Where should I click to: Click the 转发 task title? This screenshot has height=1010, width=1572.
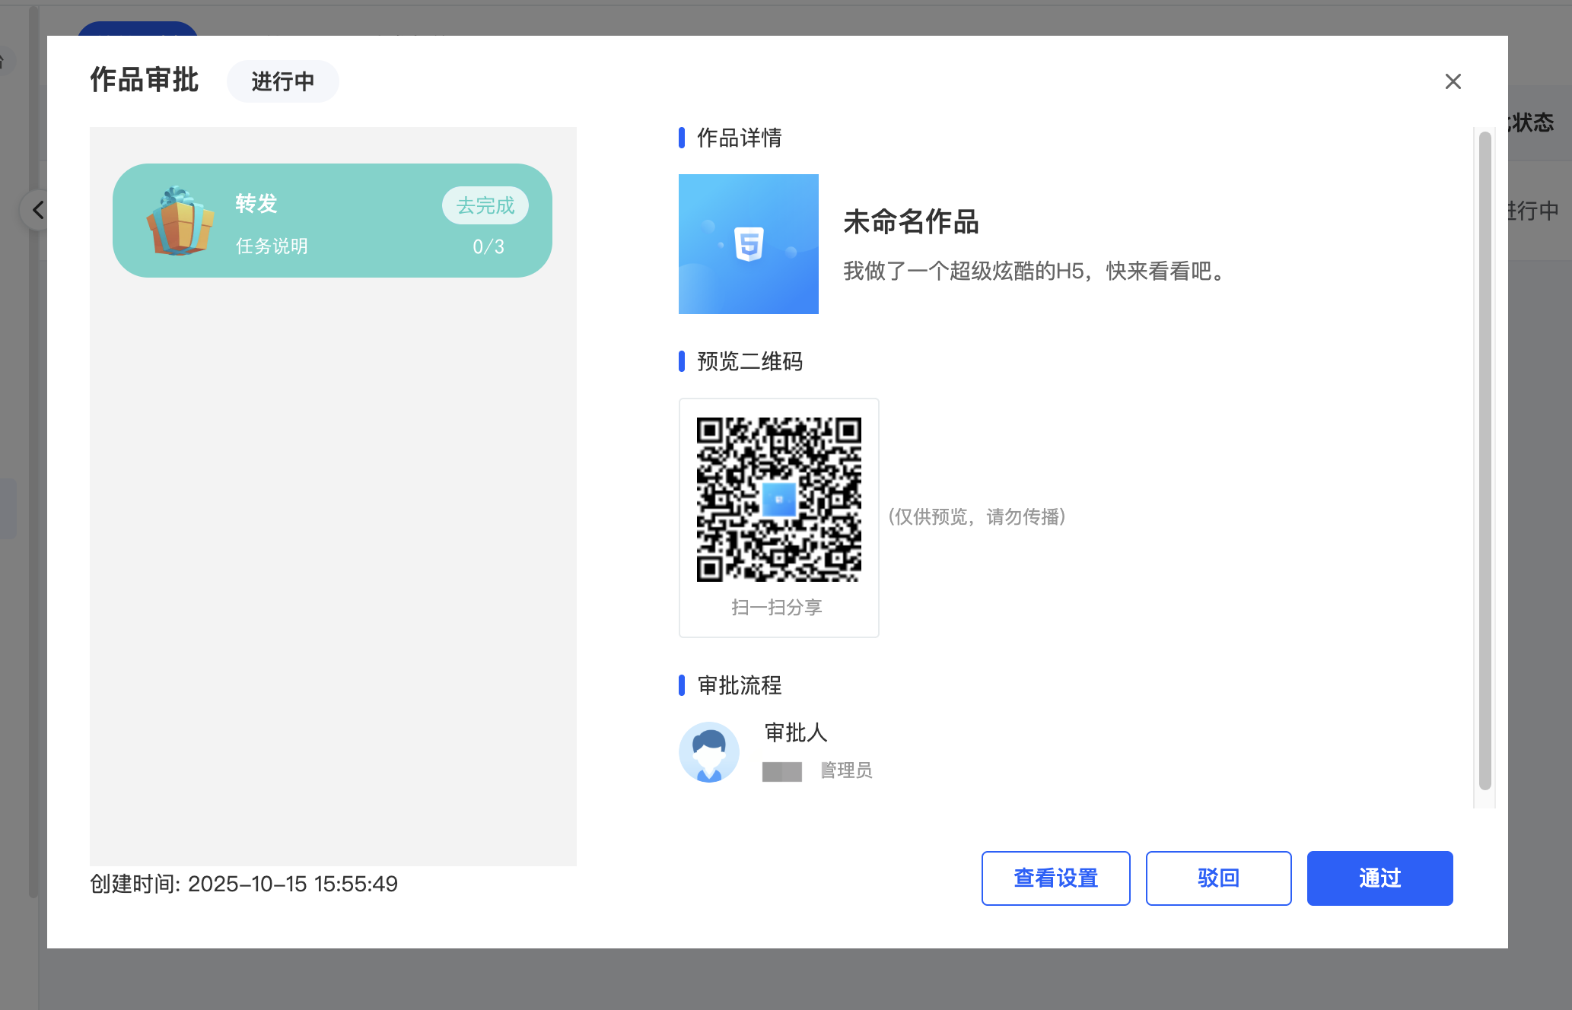coord(256,203)
